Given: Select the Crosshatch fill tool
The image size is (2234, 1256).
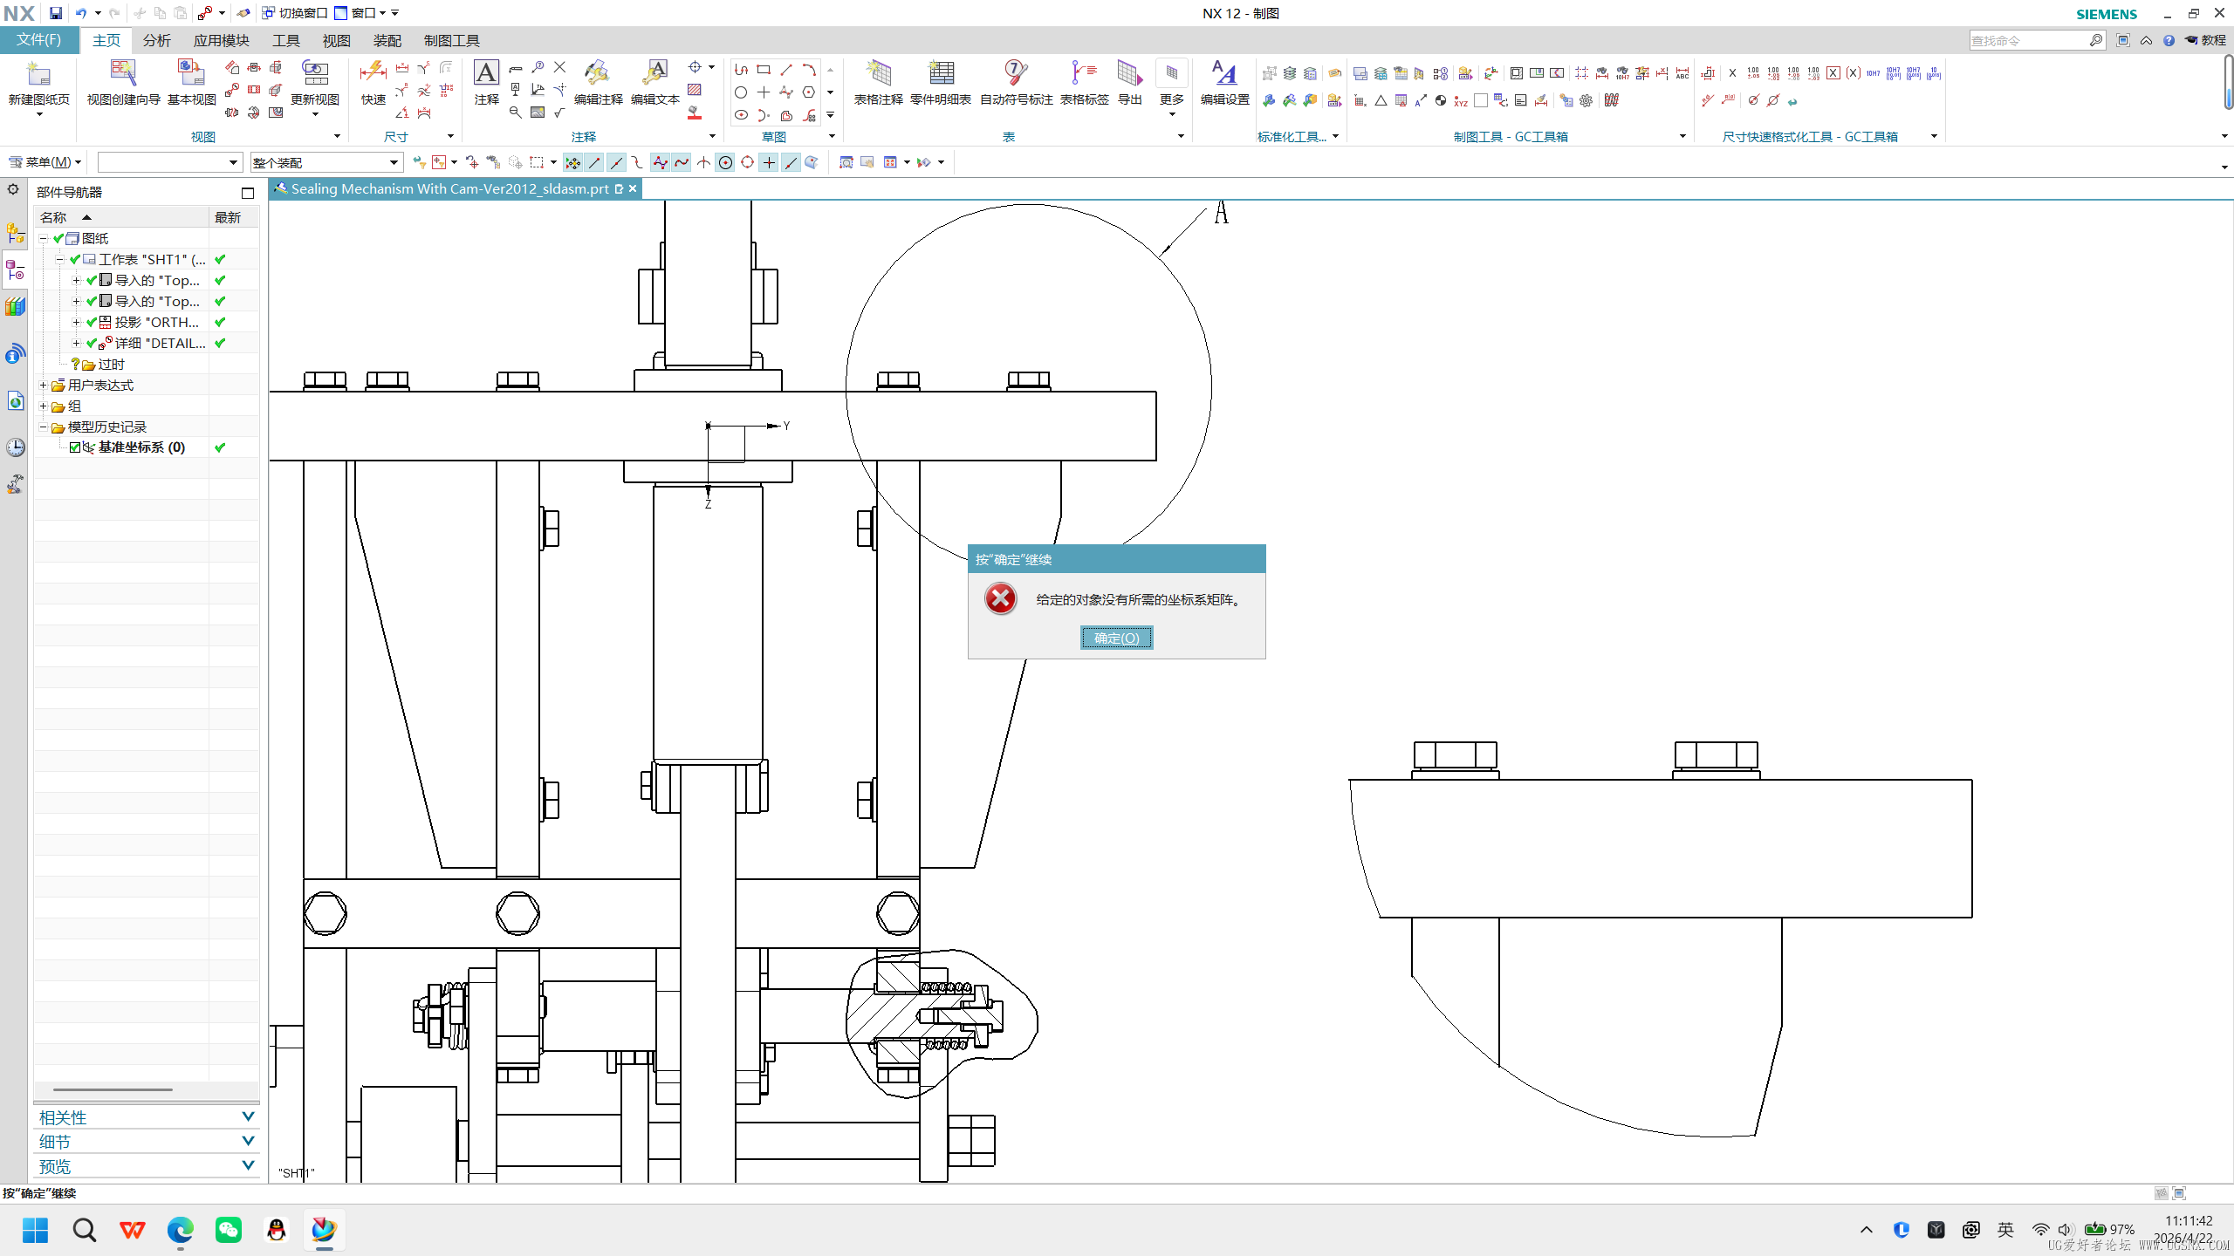Looking at the screenshot, I should [x=695, y=90].
